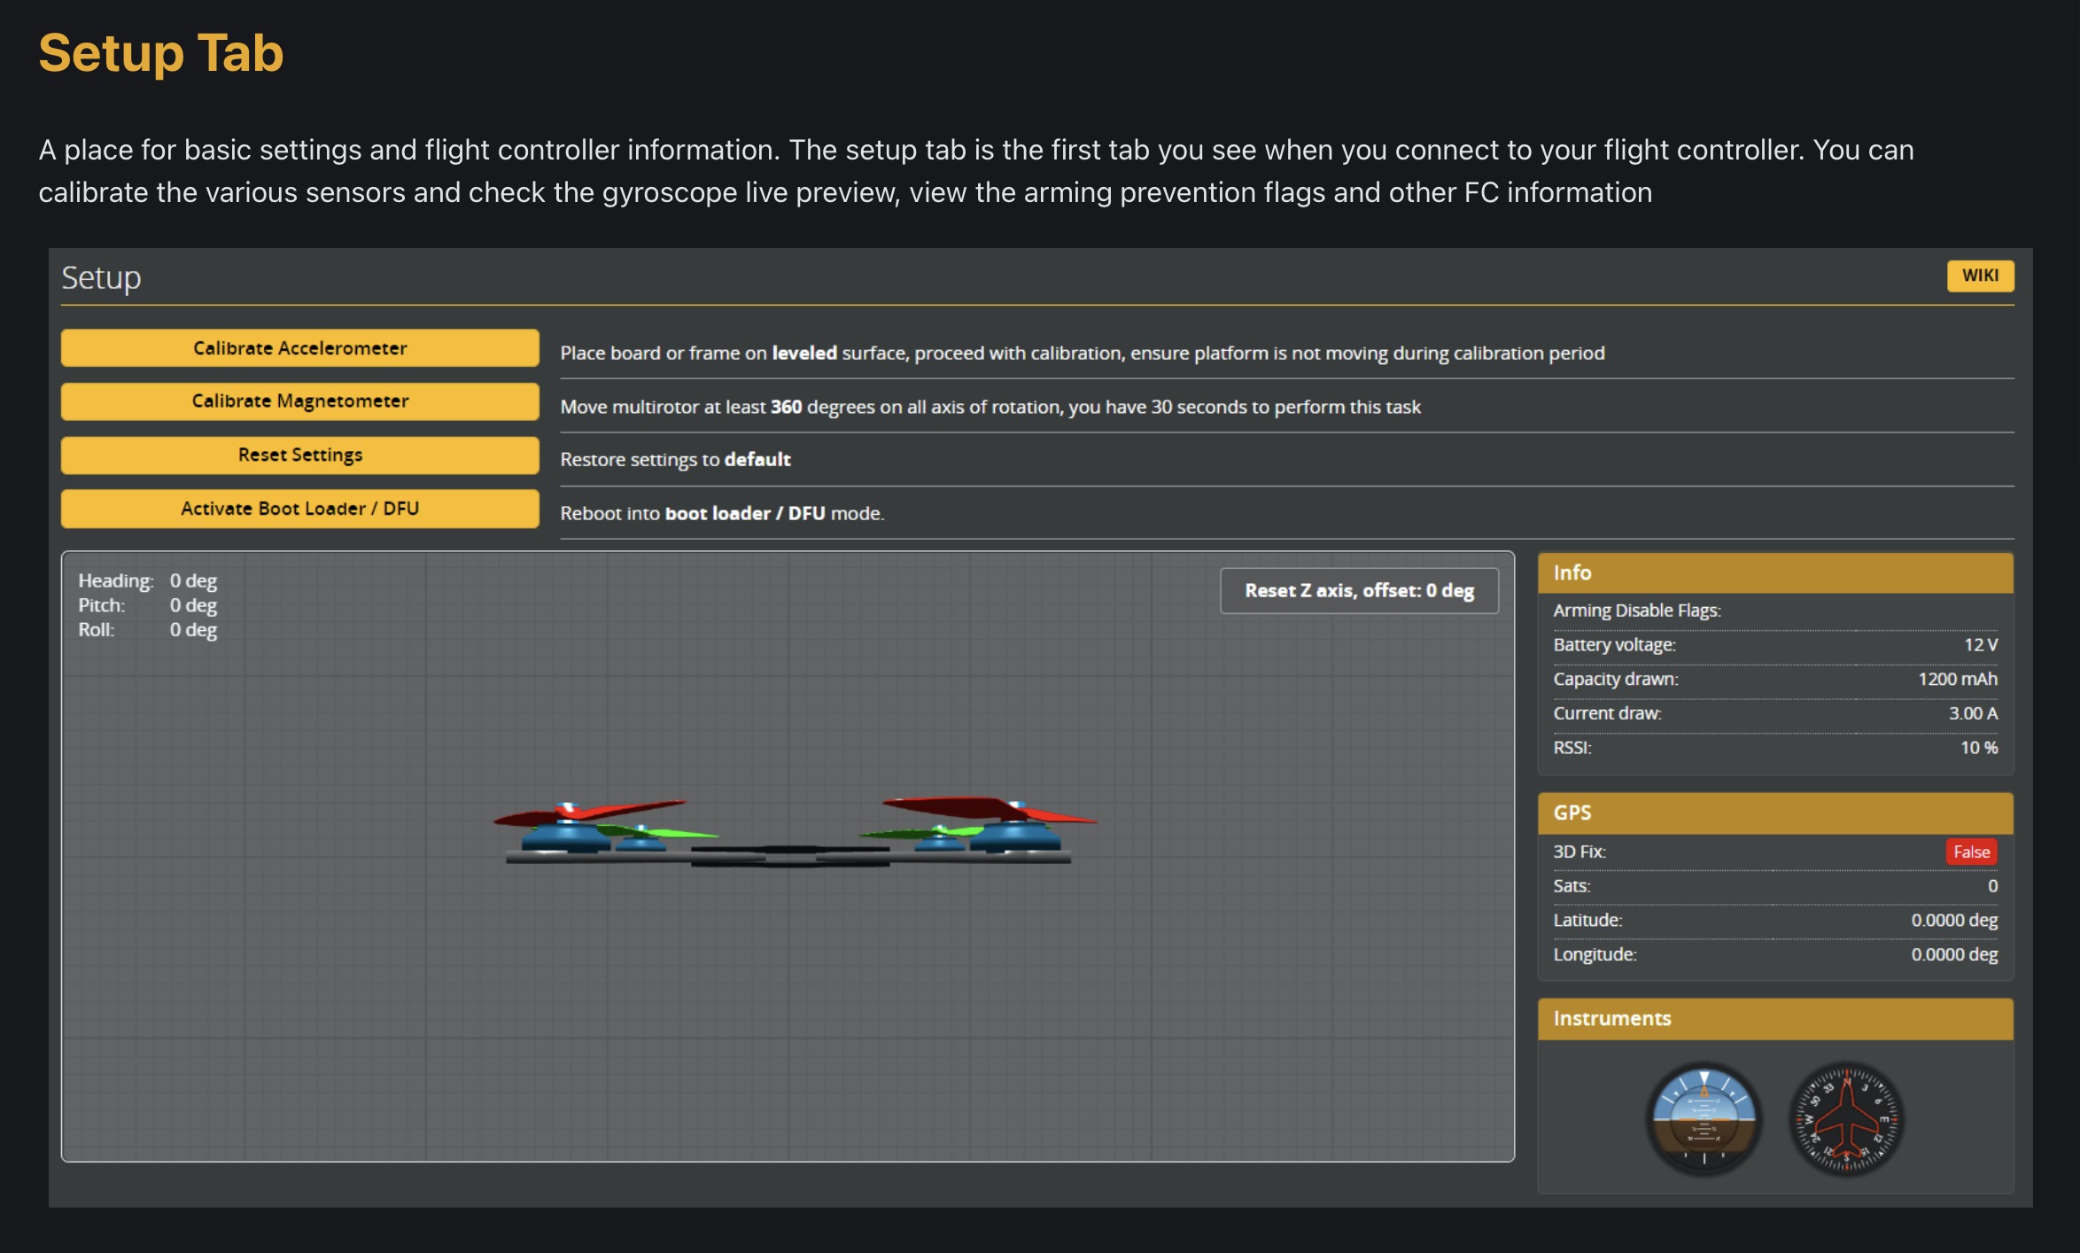Screen dimensions: 2080x1253
Task: Click the Latitude value in GPS
Action: pyautogui.click(x=1953, y=920)
